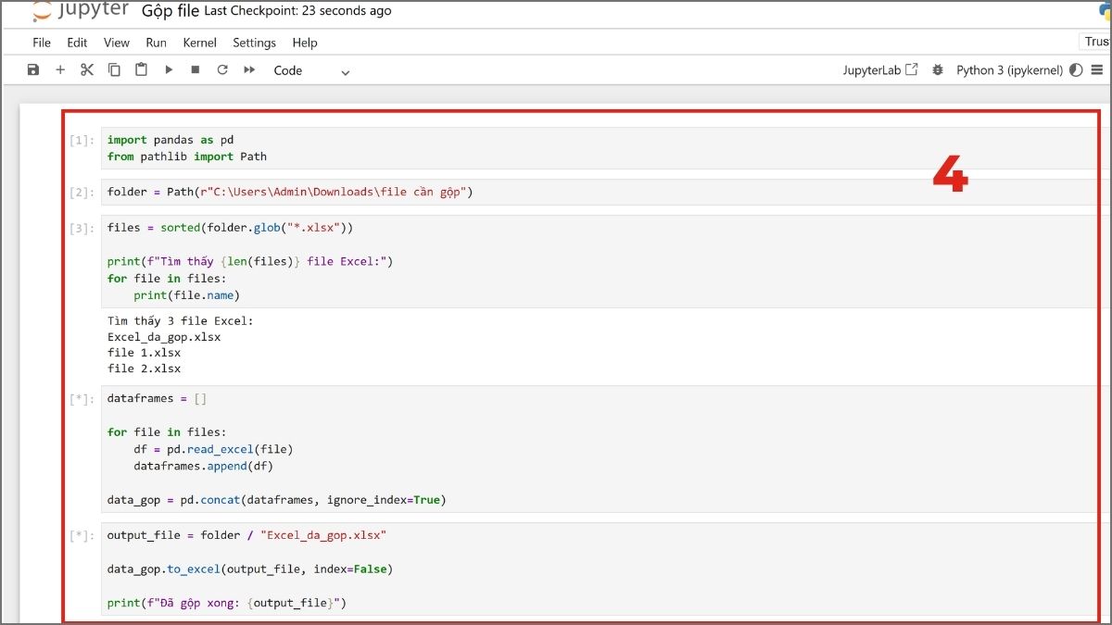Click the [1]: cell prompt

click(x=82, y=141)
